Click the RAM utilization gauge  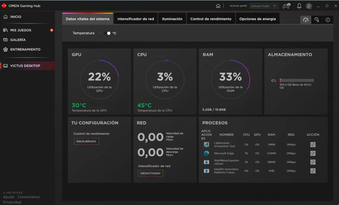point(230,80)
